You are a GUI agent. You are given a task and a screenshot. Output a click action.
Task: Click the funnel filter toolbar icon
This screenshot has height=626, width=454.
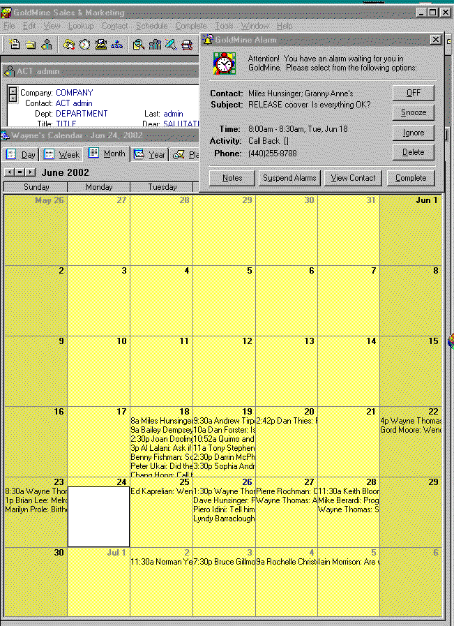(171, 44)
